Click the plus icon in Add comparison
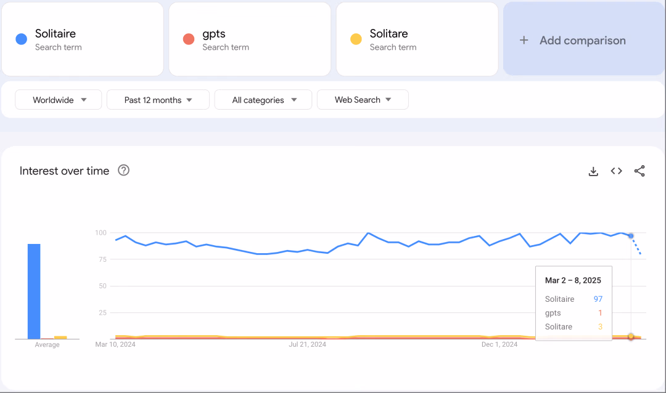Screen dimensions: 666x393 524,40
